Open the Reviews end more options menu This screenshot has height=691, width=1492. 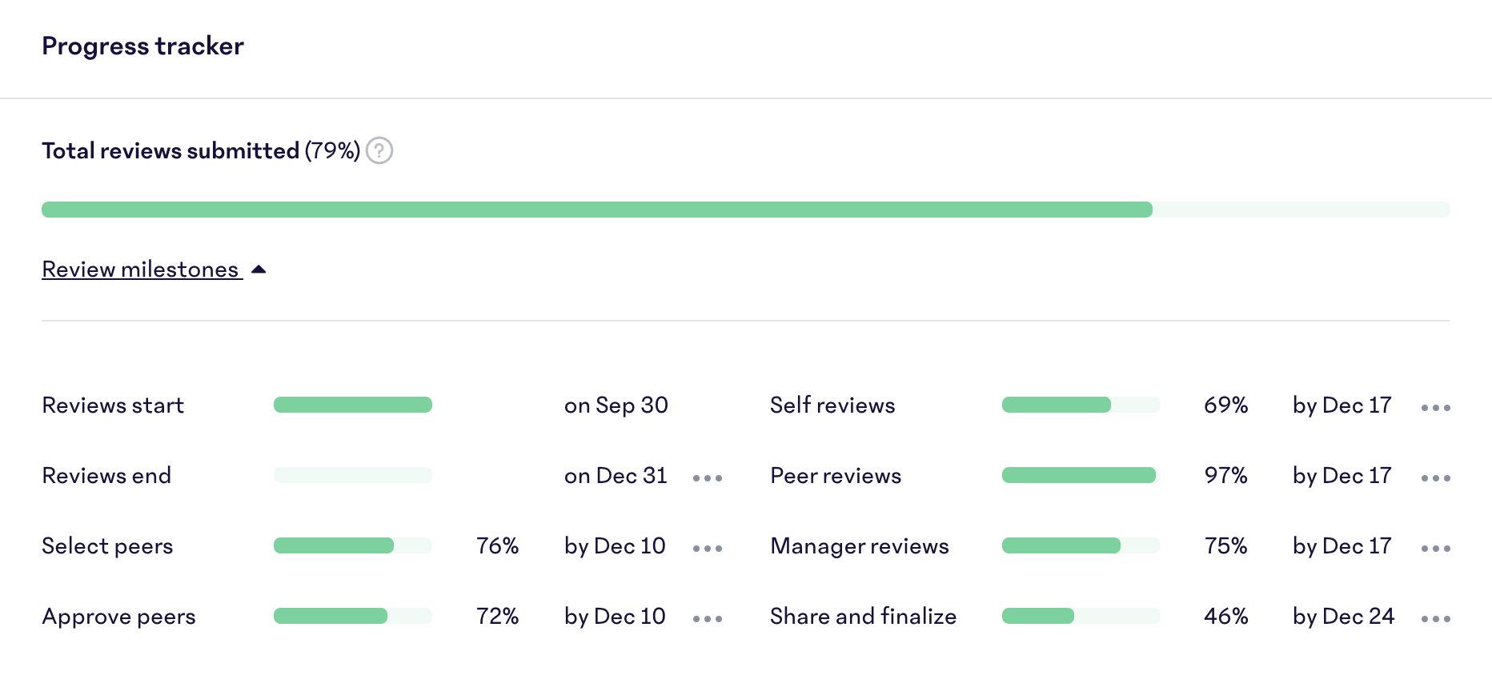point(708,478)
